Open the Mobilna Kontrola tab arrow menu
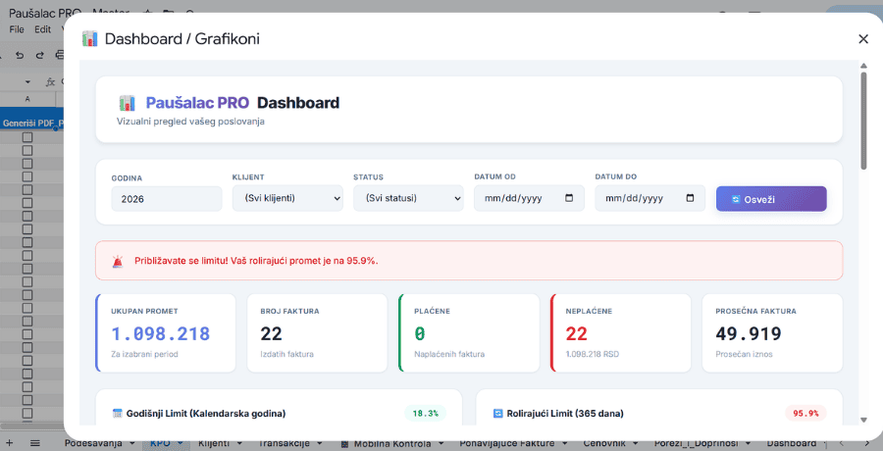 [441, 444]
